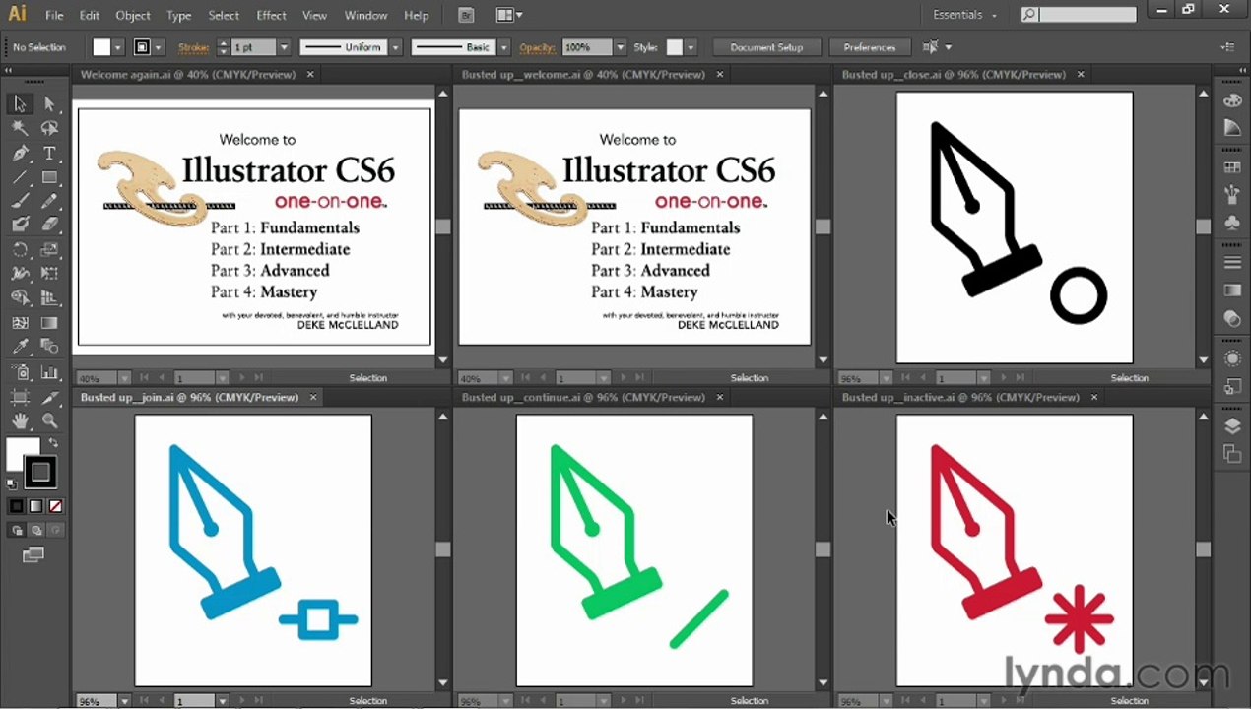Select the Shape Builder tool
Image resolution: width=1251 pixels, height=709 pixels.
20,297
